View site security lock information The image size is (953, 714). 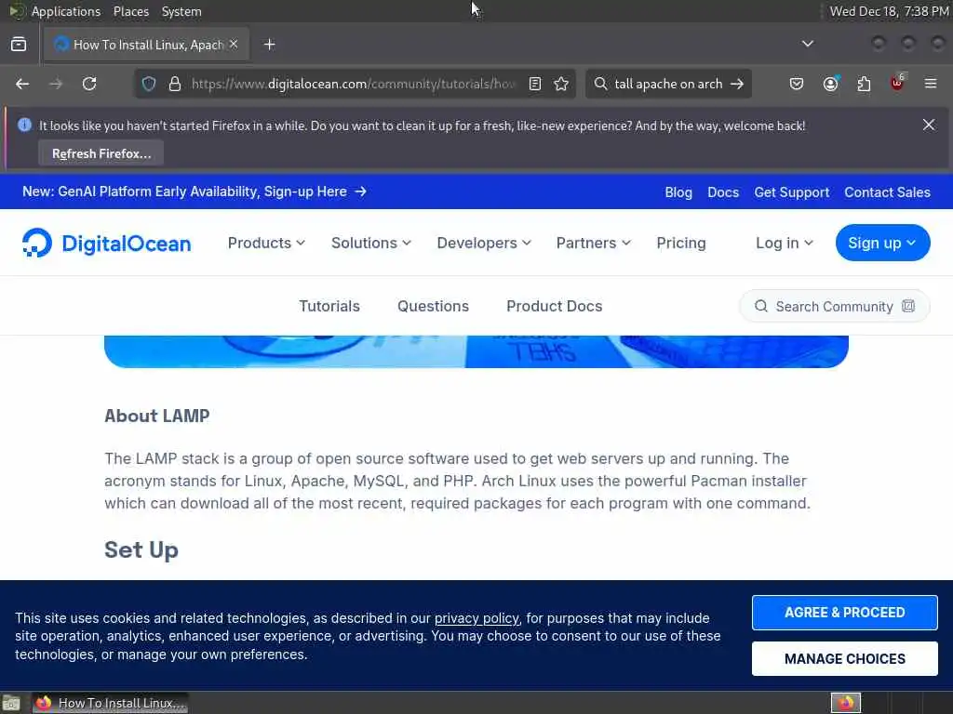pos(175,84)
